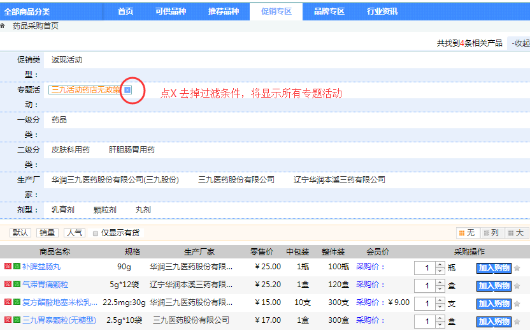530x335 pixels.
Task: Click the home icon before 药品采购首页
Action: pos(3,26)
